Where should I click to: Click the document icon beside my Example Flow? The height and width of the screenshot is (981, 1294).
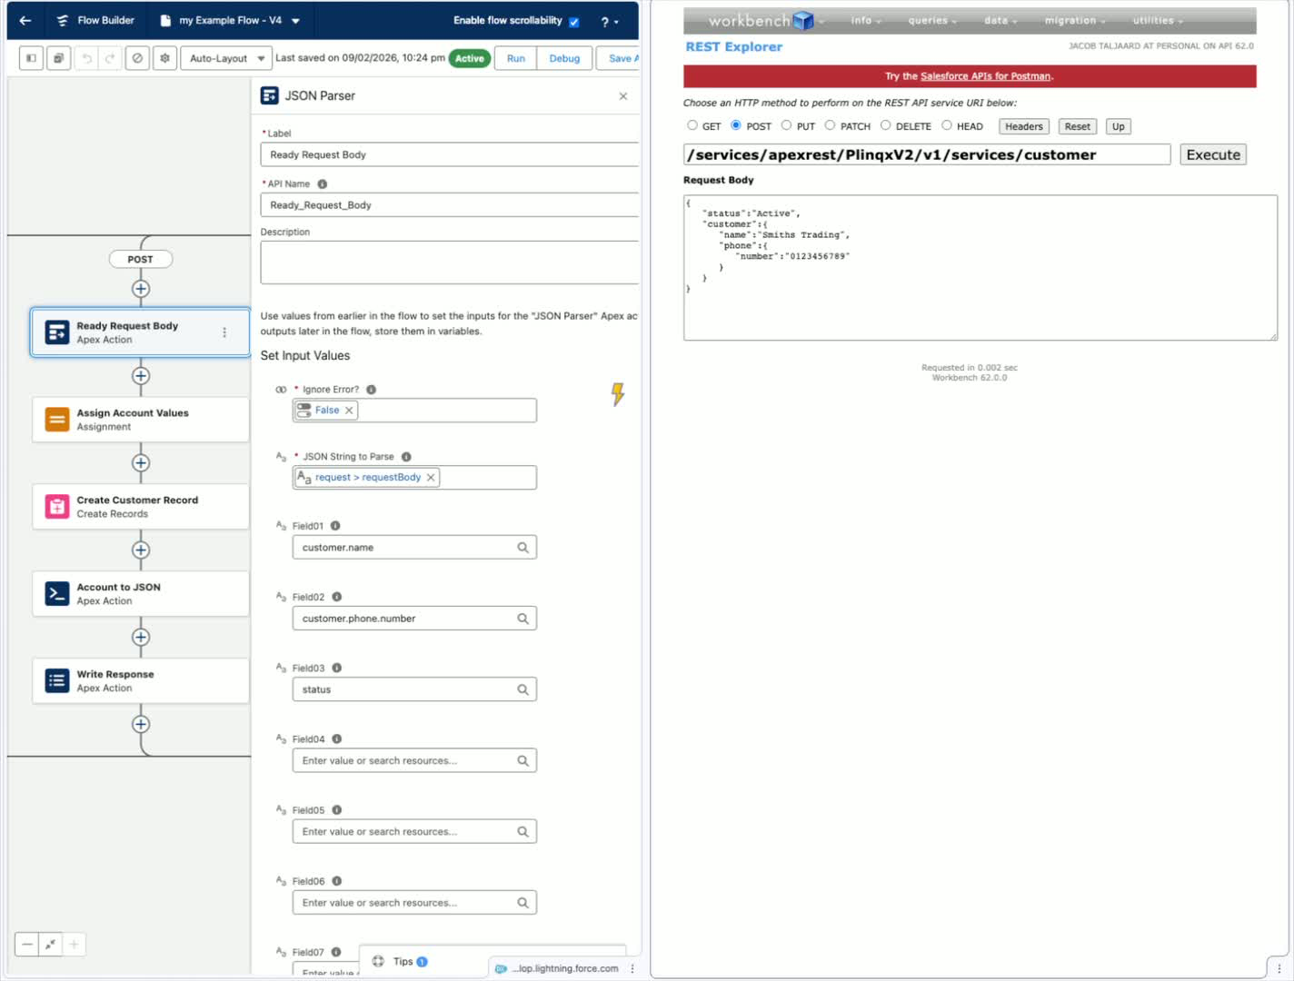point(164,20)
